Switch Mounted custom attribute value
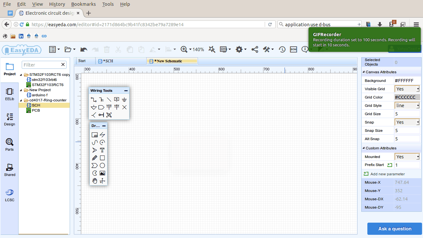 coord(407,156)
